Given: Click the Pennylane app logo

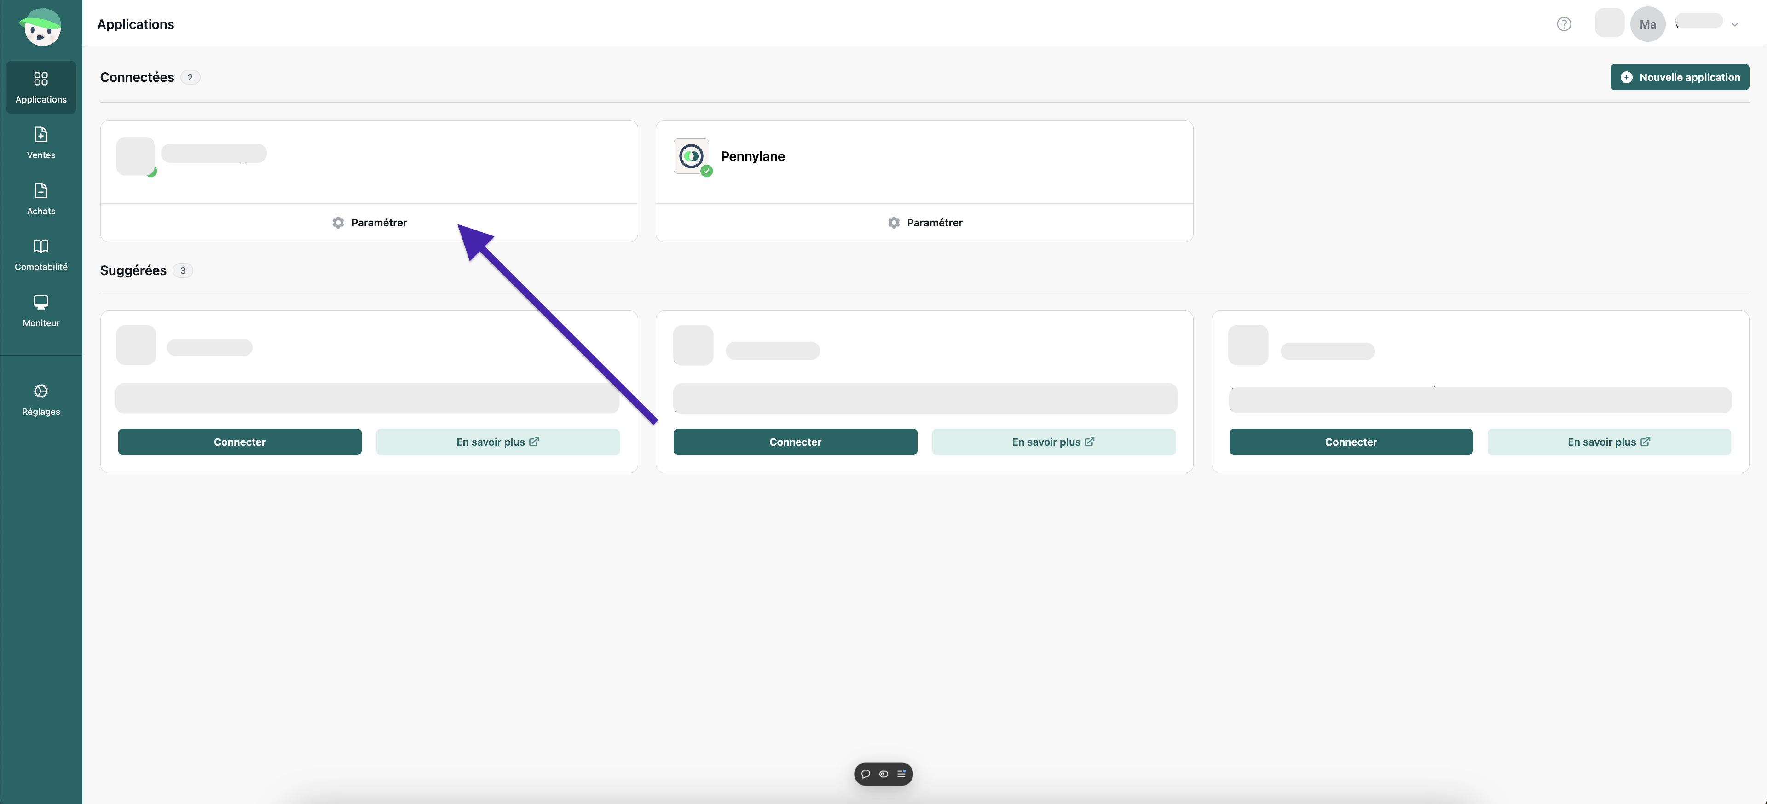Looking at the screenshot, I should (x=692, y=156).
